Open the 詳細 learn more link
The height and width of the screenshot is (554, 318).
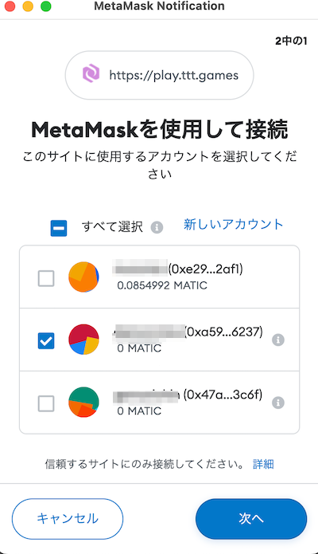click(263, 464)
